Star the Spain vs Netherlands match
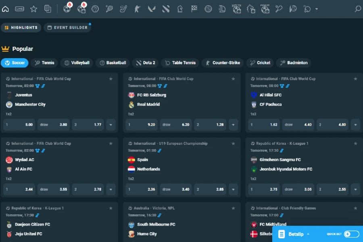 [233, 143]
